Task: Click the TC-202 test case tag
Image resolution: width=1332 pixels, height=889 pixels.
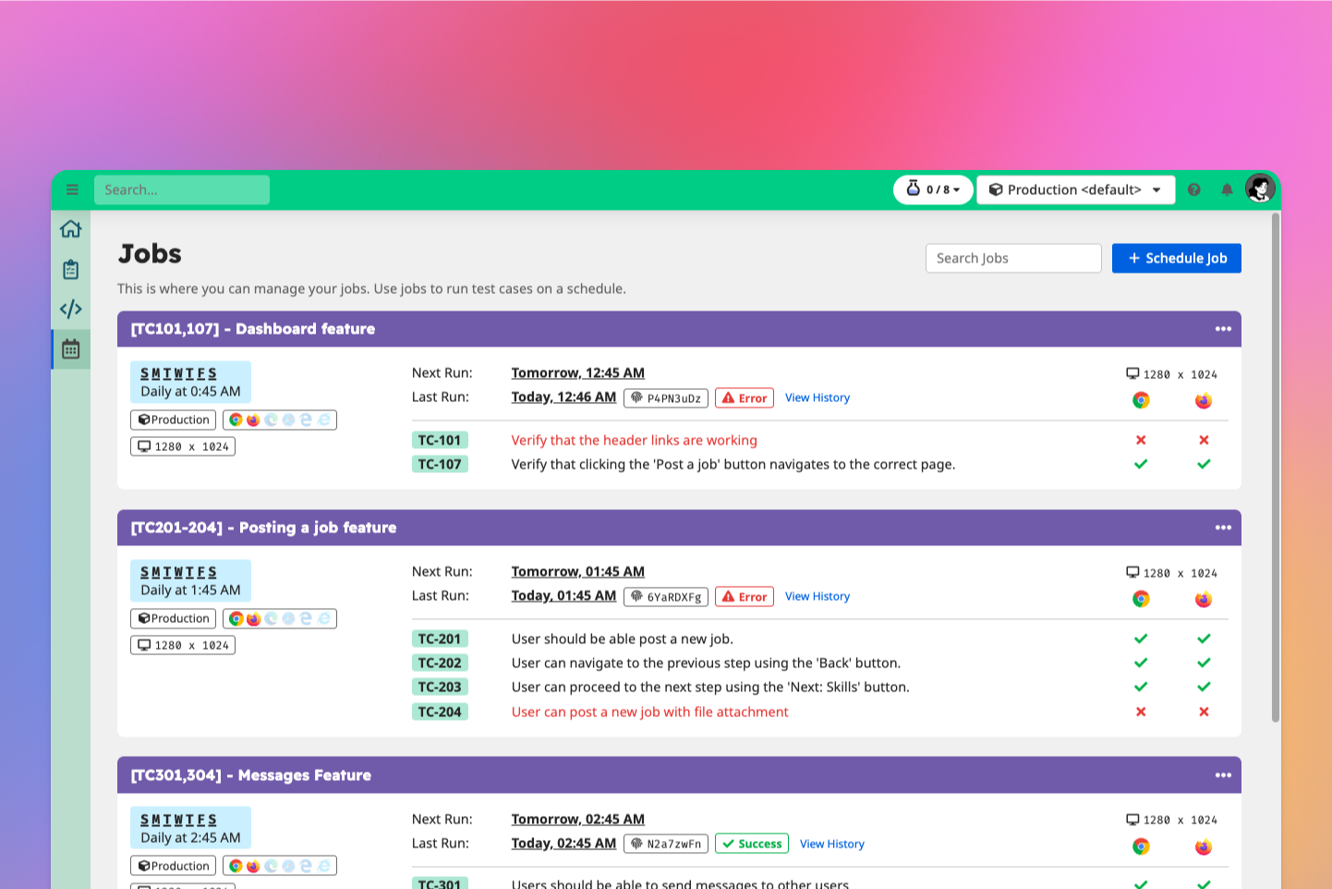Action: (440, 663)
